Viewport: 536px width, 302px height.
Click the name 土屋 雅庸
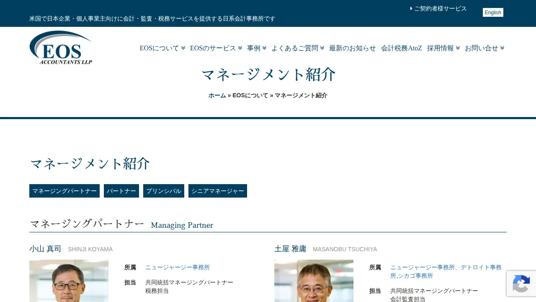pos(290,249)
